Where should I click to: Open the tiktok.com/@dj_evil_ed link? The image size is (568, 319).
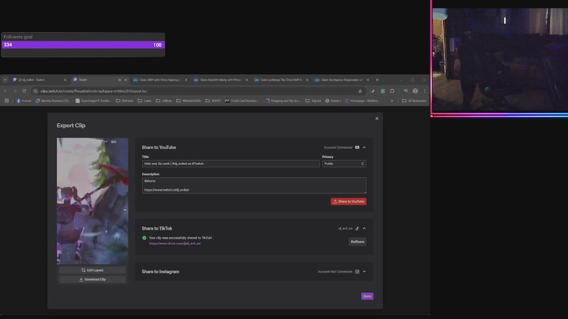[174, 243]
